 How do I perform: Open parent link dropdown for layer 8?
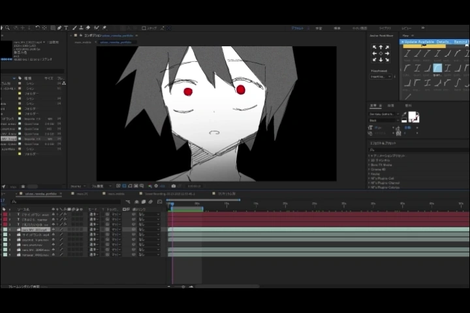pyautogui.click(x=149, y=250)
